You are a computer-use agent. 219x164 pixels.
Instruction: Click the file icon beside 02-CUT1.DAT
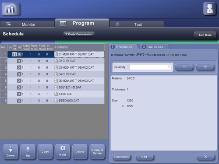[x=56, y=61]
